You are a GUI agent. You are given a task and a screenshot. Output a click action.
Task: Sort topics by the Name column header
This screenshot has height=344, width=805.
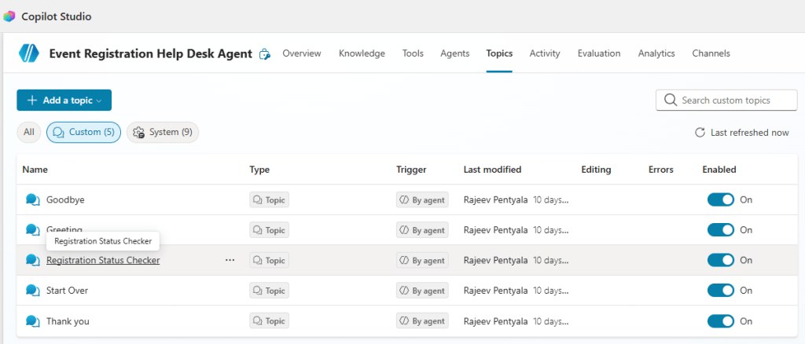(x=35, y=170)
